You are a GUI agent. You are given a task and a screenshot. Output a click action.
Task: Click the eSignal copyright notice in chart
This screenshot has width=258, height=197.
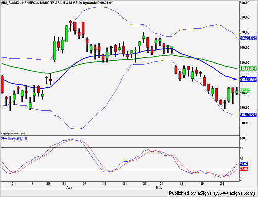click(x=13, y=133)
